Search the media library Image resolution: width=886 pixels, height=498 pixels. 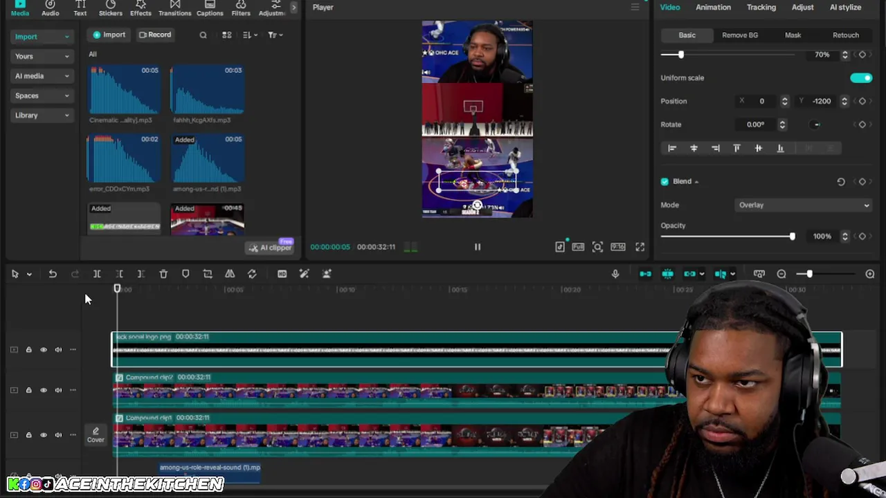click(x=203, y=35)
